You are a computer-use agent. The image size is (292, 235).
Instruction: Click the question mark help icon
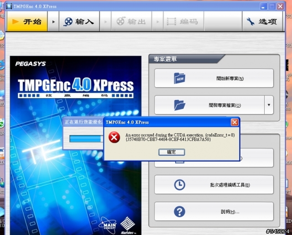179,212
